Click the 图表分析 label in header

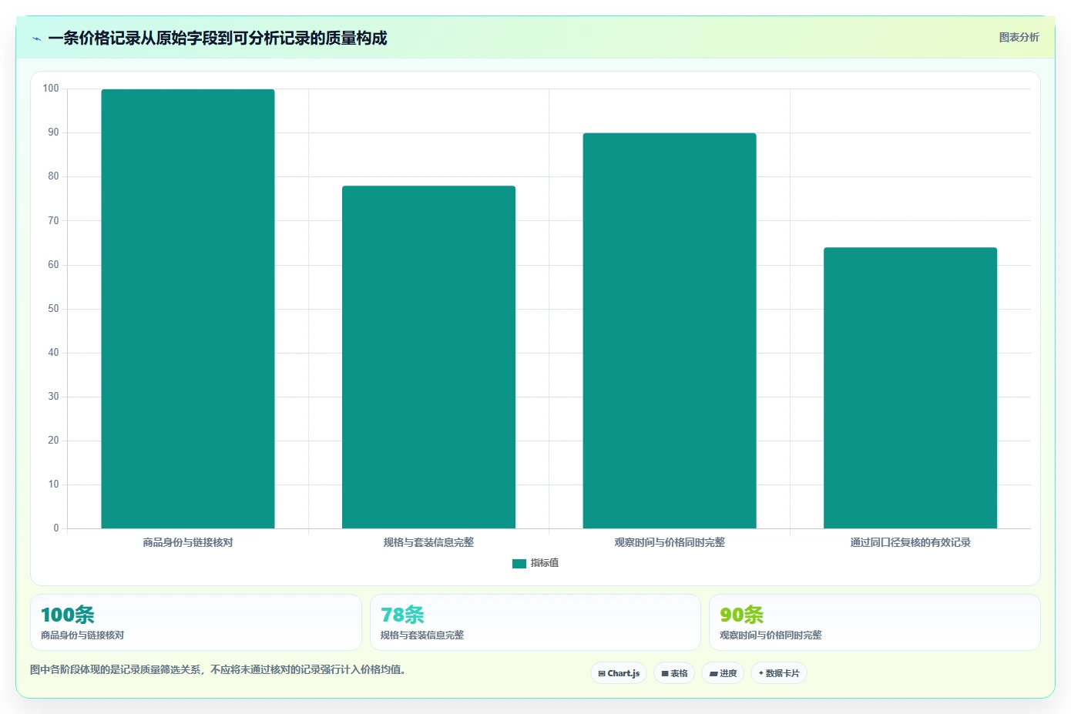tap(1019, 37)
